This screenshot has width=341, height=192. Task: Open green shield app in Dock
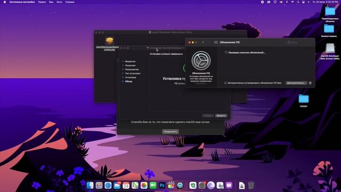tap(193, 185)
